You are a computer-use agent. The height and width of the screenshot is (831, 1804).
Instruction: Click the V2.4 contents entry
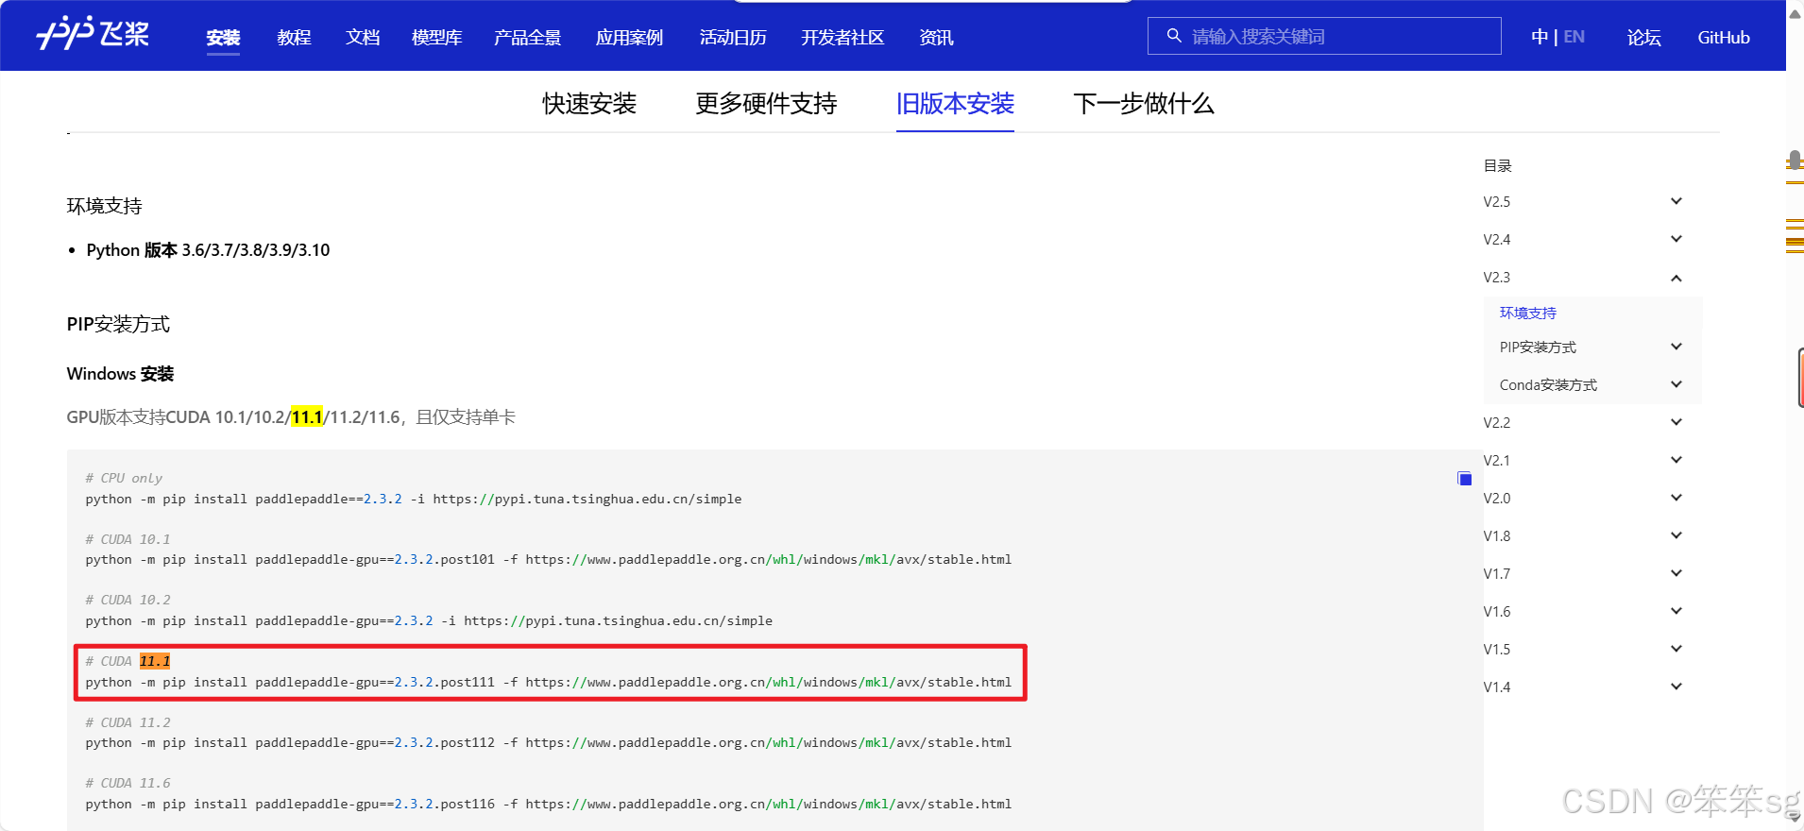tap(1496, 239)
